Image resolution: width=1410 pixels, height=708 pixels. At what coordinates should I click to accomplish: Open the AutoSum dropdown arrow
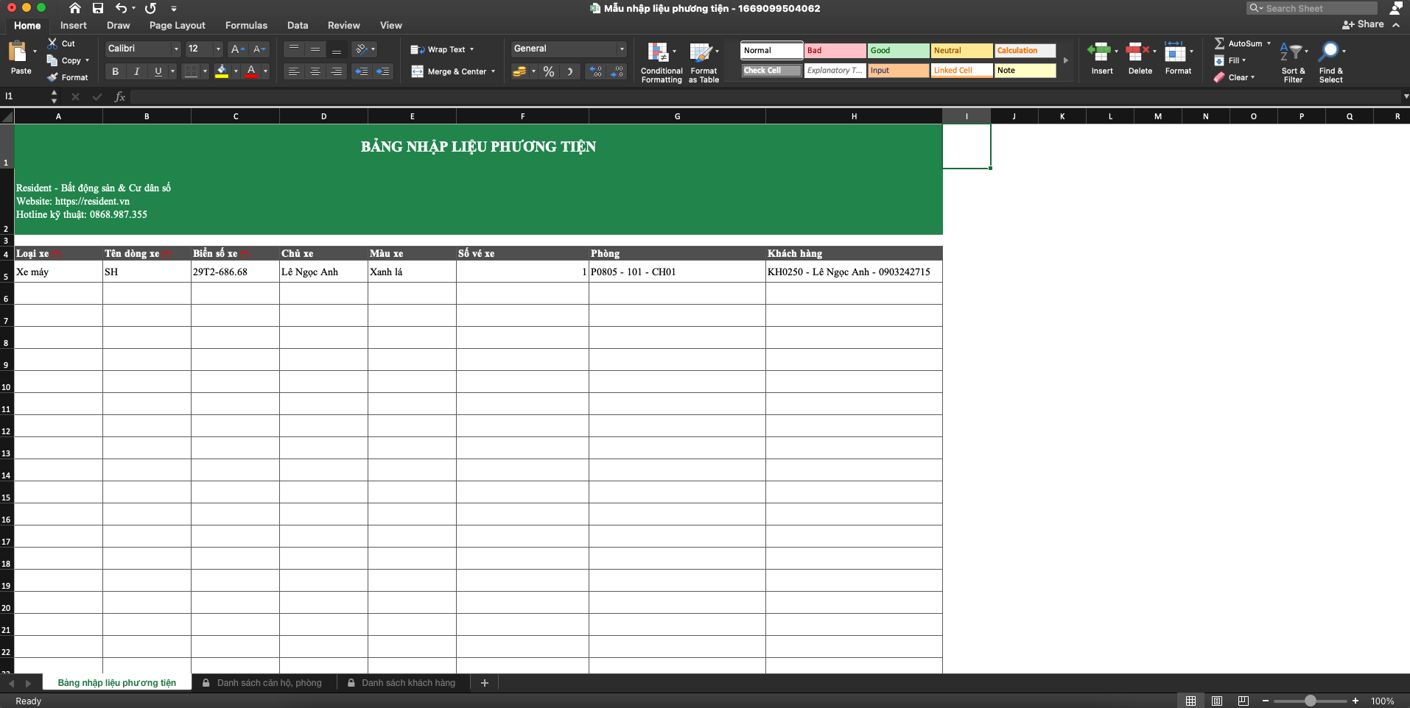tap(1269, 43)
